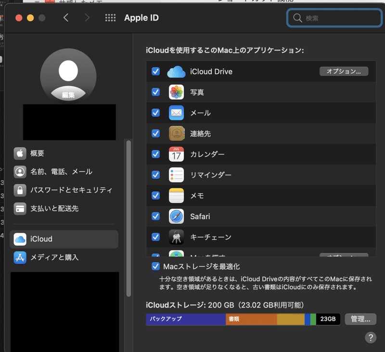Click the Safari compass icon
The image size is (385, 352).
click(176, 216)
